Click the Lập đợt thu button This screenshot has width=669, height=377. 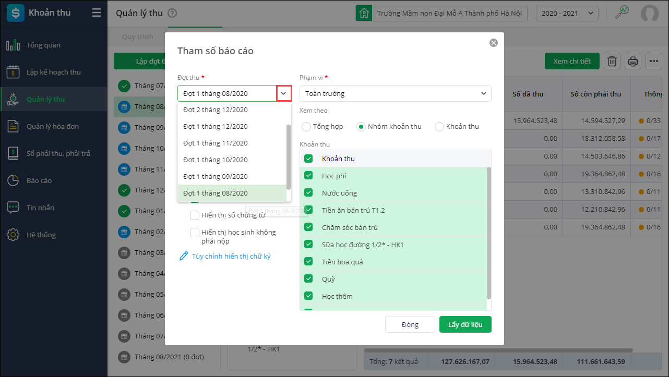tap(140, 61)
